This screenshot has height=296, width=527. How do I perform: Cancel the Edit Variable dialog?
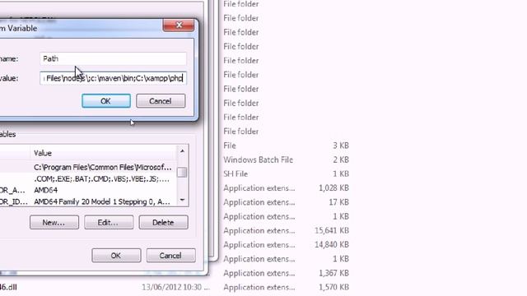pyautogui.click(x=161, y=101)
